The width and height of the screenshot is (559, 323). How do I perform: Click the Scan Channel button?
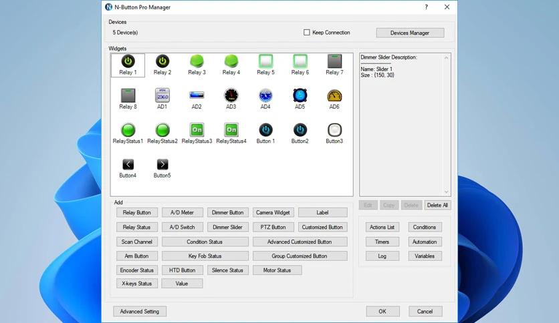coord(137,242)
